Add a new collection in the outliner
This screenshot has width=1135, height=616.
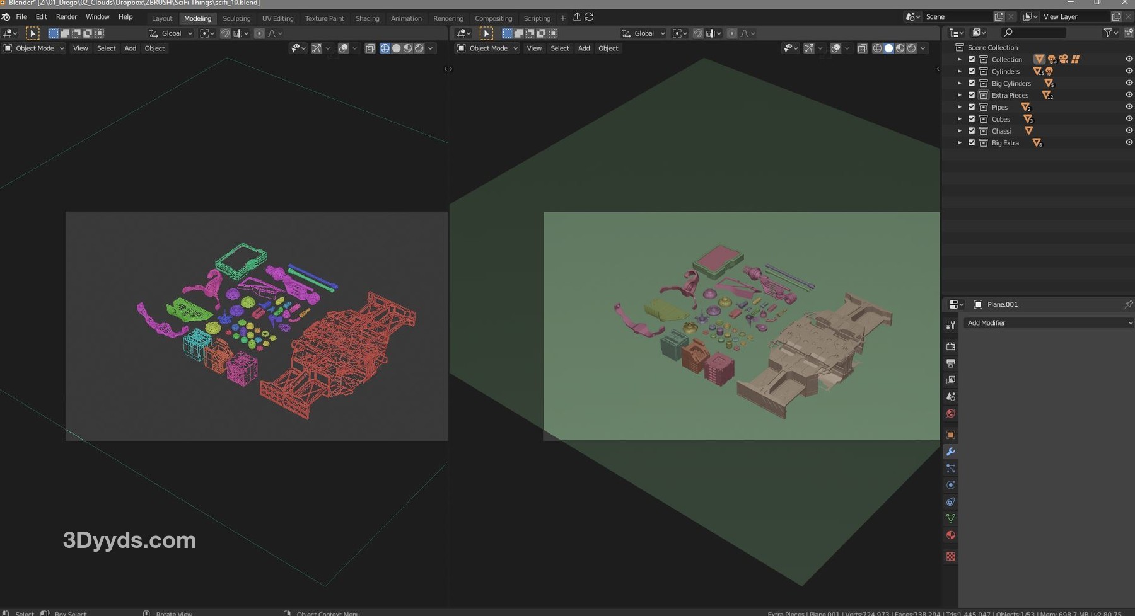1129,33
